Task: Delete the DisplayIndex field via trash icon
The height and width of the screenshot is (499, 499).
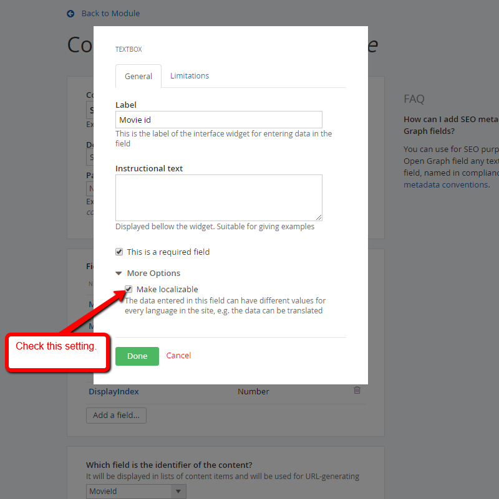Action: [357, 390]
